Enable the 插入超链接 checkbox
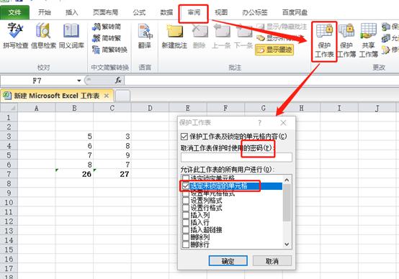Image resolution: width=399 pixels, height=279 pixels. pos(186,230)
